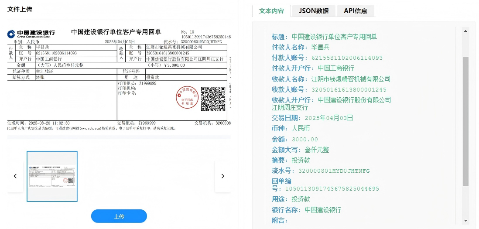Screen dimensions: 479x229
Task: Select the receipt page thumbnail
Action: pyautogui.click(x=52, y=176)
